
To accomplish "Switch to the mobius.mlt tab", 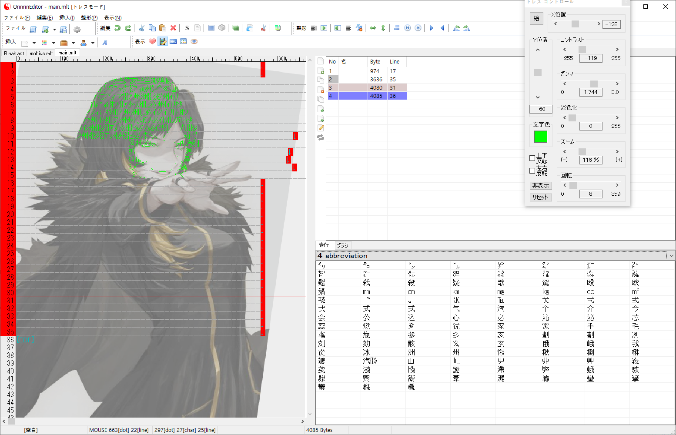I will [41, 54].
